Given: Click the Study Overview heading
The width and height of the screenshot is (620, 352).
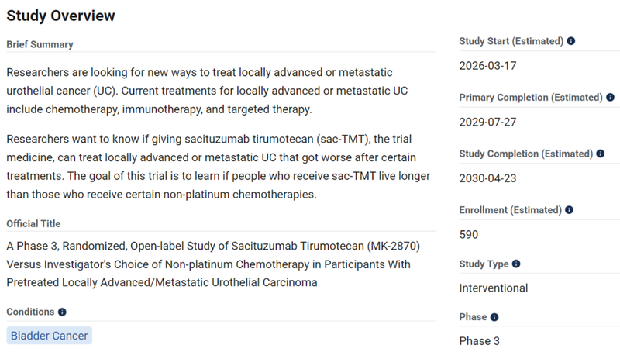Looking at the screenshot, I should coord(60,16).
